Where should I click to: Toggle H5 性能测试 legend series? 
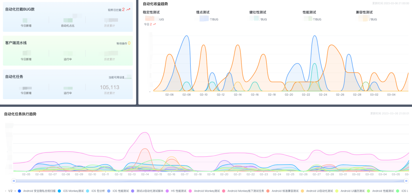coord(176,191)
